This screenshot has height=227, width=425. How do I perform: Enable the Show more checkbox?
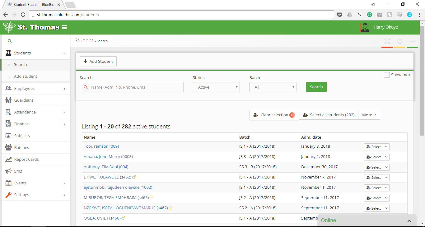pos(387,75)
